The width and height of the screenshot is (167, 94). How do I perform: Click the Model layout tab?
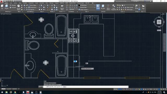pyautogui.click(x=3, y=89)
